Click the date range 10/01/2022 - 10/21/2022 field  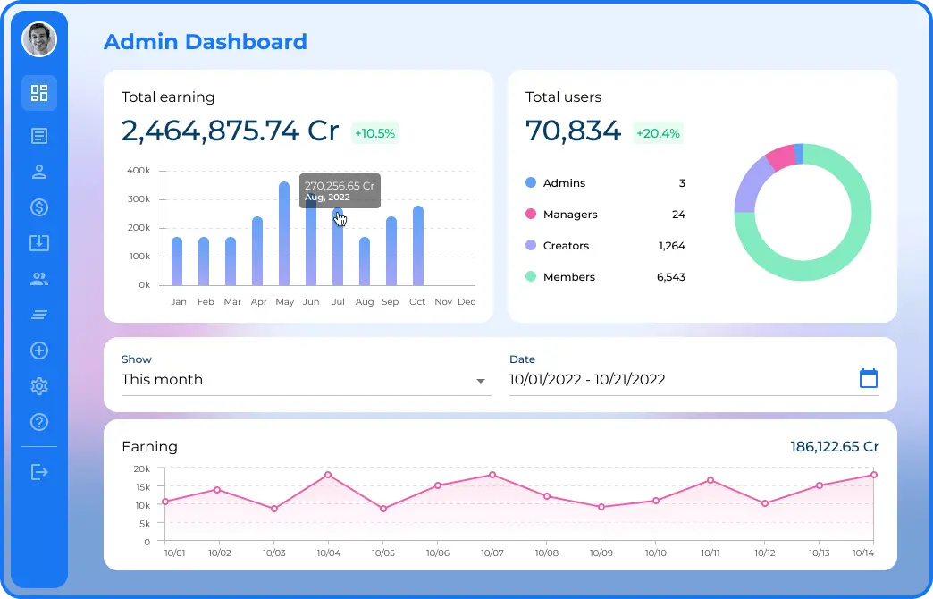(x=693, y=379)
